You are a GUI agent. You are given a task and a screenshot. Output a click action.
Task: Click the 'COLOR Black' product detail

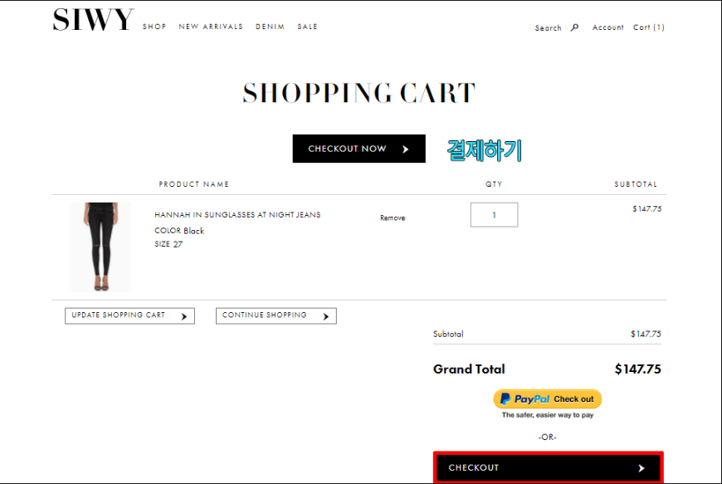[x=179, y=231]
